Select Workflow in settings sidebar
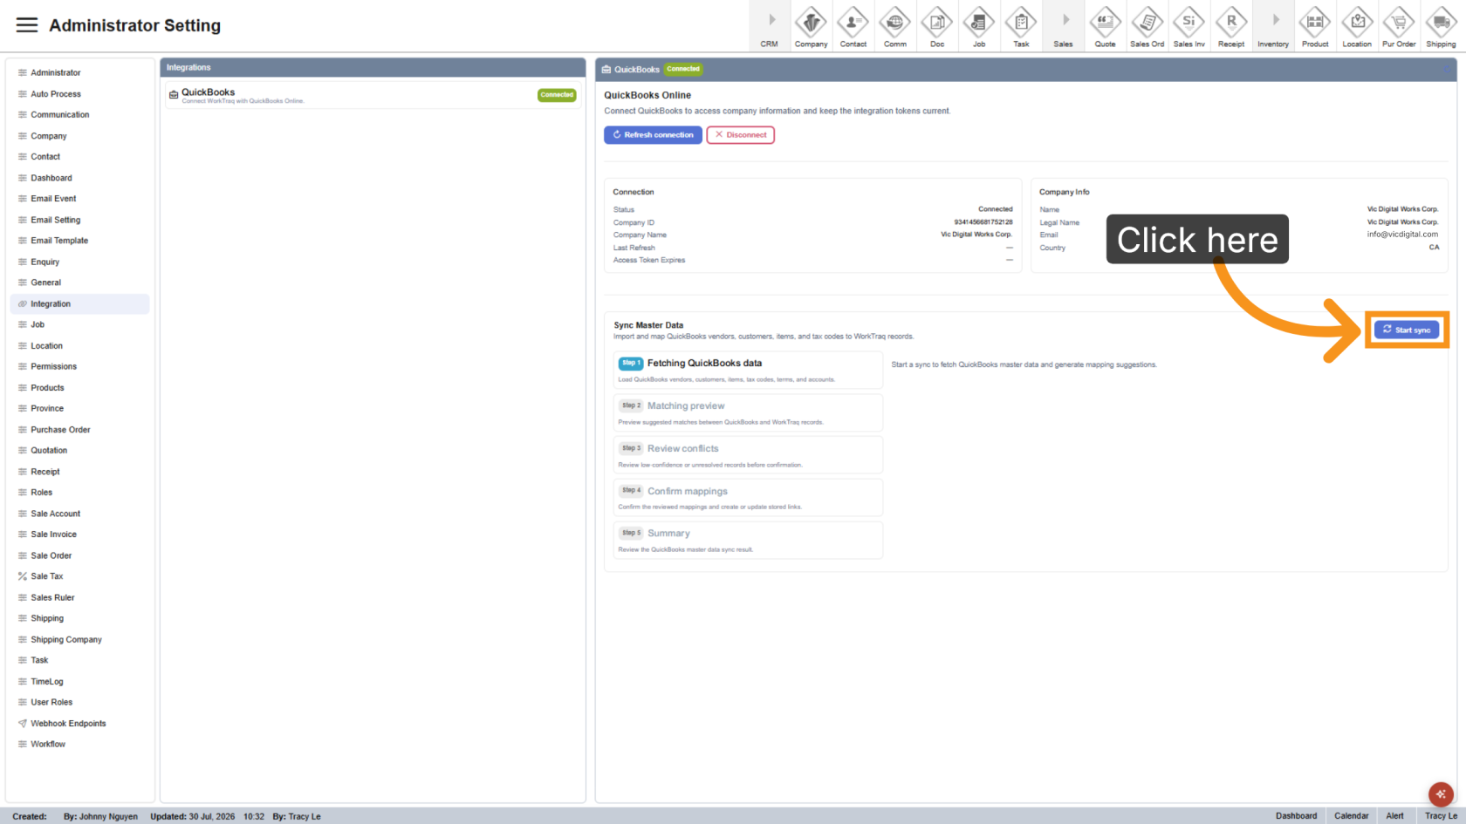Viewport: 1466px width, 824px height. tap(79, 744)
